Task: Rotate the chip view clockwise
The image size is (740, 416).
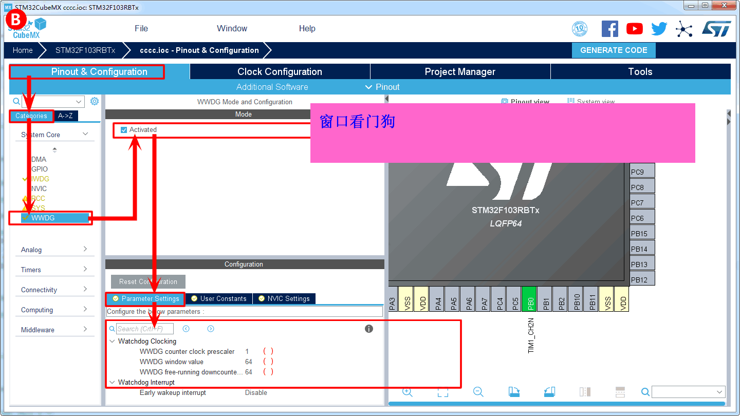Action: [514, 392]
